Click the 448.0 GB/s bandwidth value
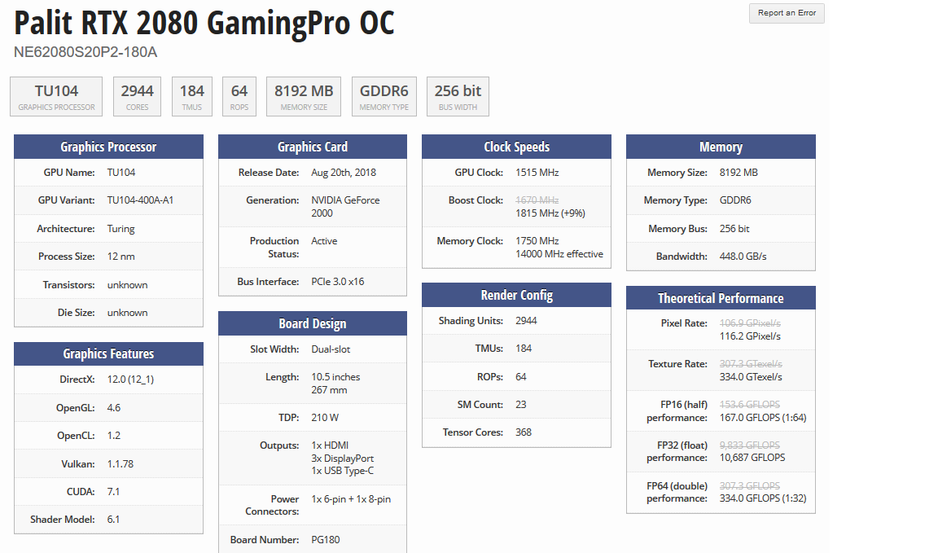Image resolution: width=938 pixels, height=553 pixels. pos(743,257)
